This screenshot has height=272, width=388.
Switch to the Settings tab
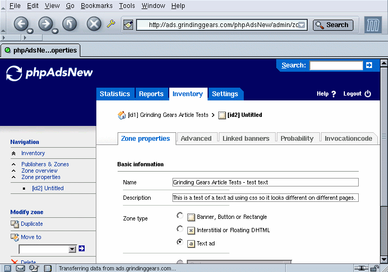(x=225, y=94)
